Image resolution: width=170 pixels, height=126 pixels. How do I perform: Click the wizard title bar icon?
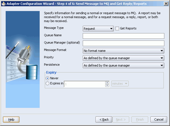click(x=4, y=4)
